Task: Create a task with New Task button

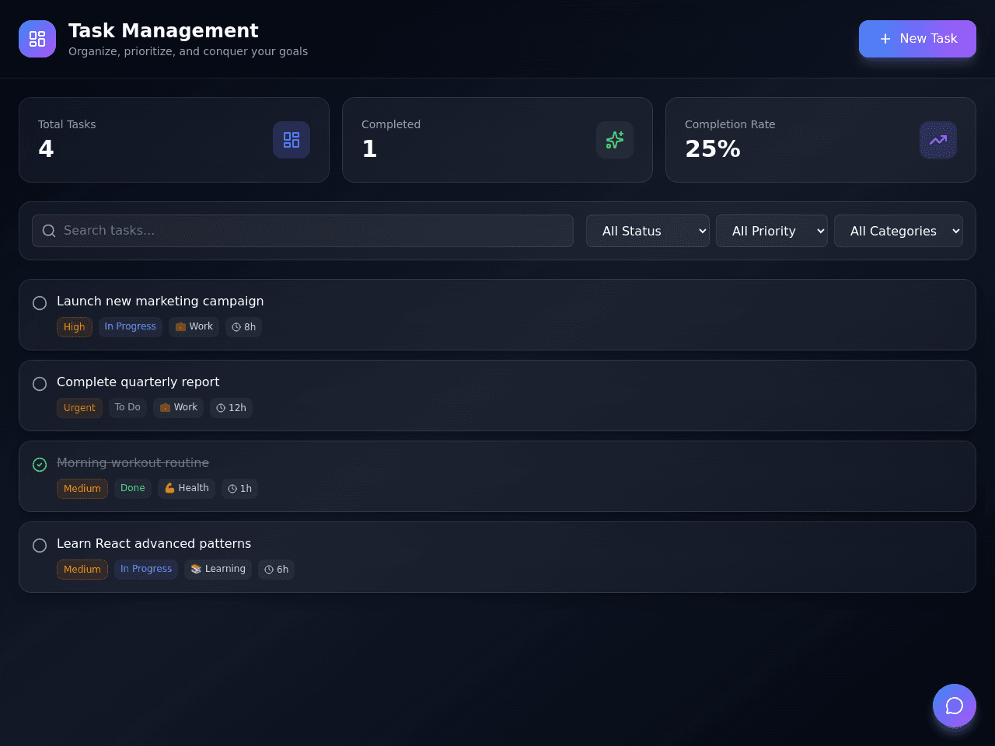Action: tap(917, 39)
